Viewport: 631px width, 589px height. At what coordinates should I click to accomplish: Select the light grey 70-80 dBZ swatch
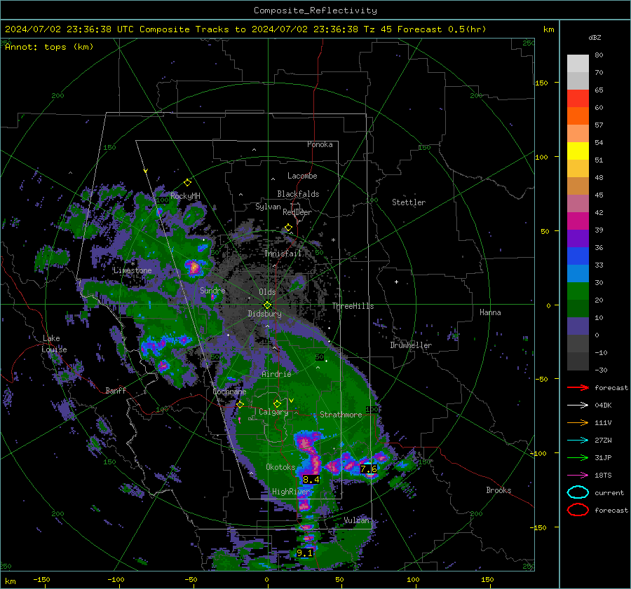pyautogui.click(x=578, y=64)
